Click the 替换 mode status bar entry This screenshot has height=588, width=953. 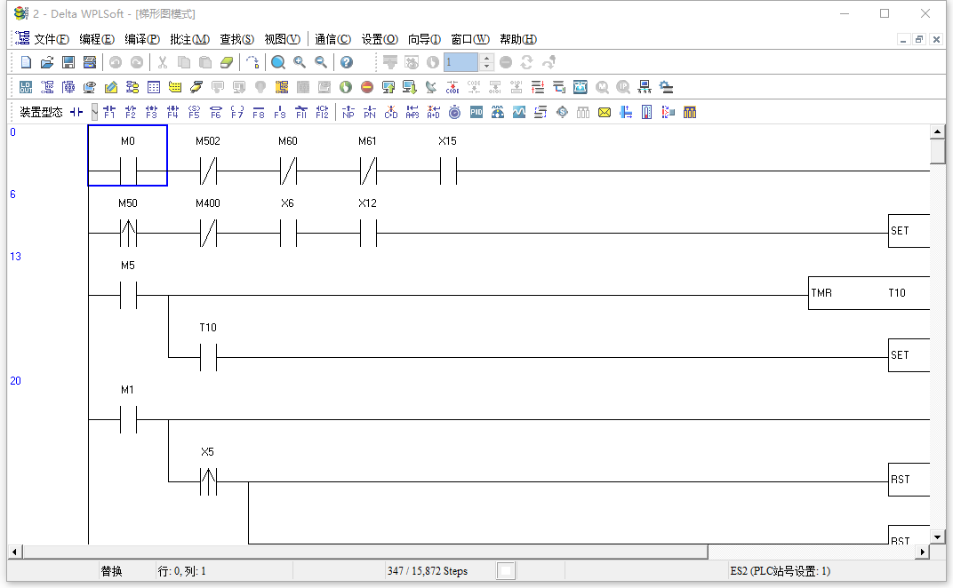pos(112,571)
